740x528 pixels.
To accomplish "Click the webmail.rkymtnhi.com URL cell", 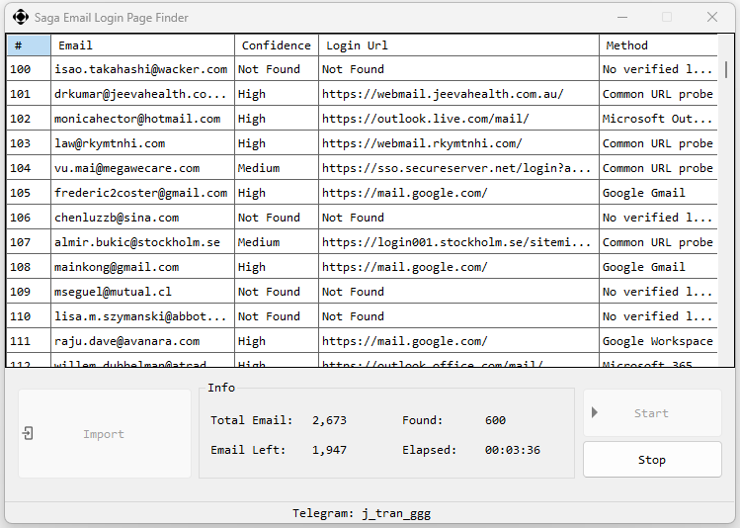I will pyautogui.click(x=458, y=143).
